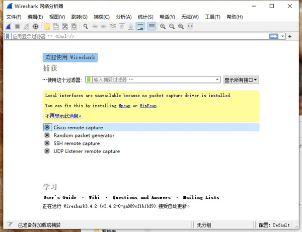302x232 pixels.
Task: Open the capture options toolbar icon
Action: pyautogui.click(x=36, y=26)
